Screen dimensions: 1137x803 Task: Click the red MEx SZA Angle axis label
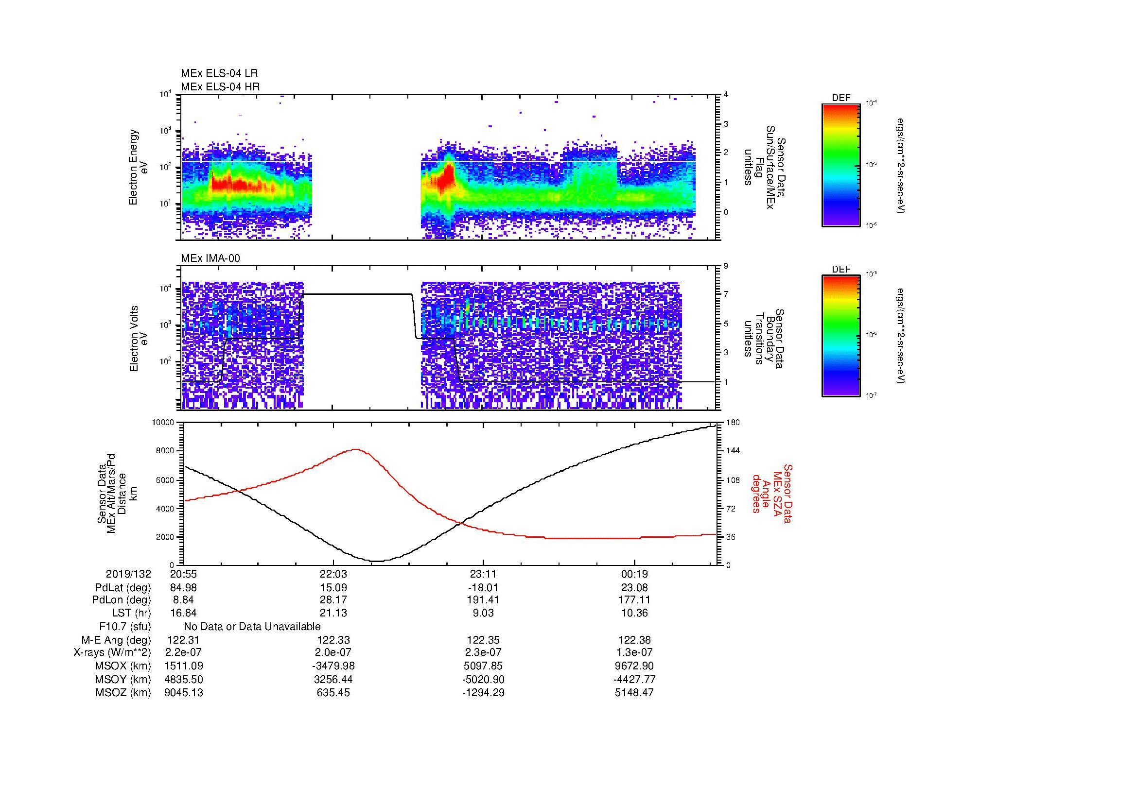[x=771, y=493]
